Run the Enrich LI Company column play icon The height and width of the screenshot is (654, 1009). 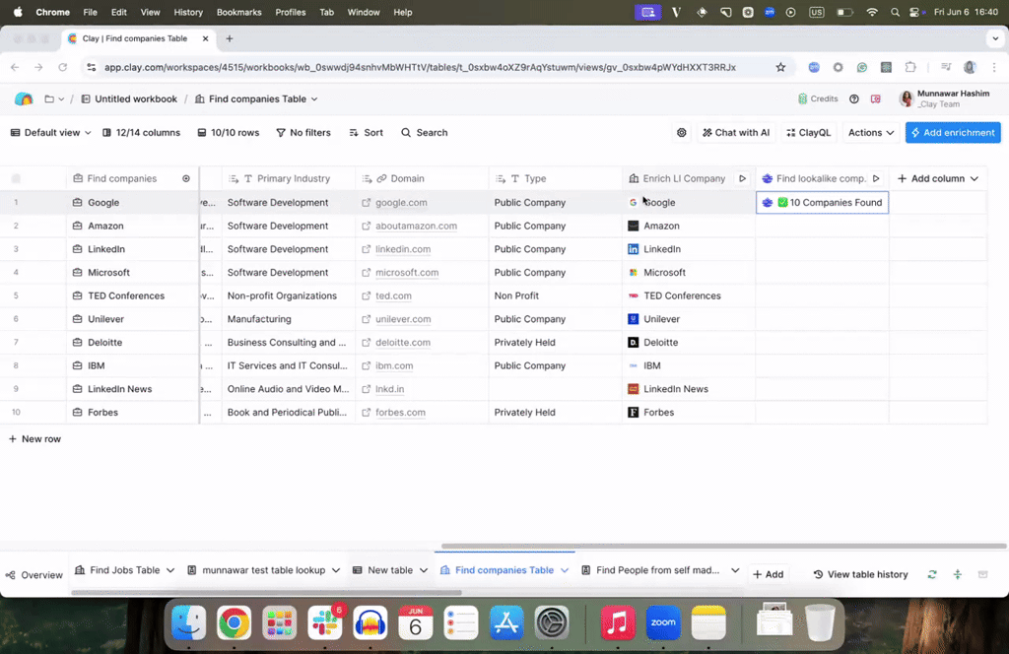point(742,178)
